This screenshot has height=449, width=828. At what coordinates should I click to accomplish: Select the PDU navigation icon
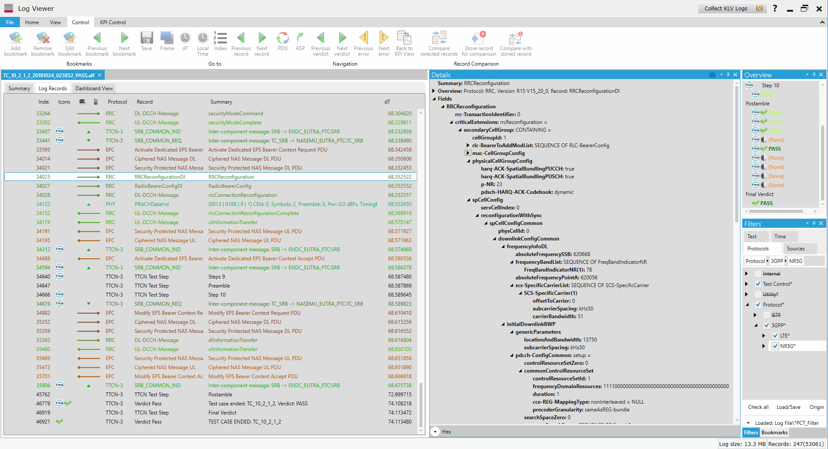click(282, 38)
